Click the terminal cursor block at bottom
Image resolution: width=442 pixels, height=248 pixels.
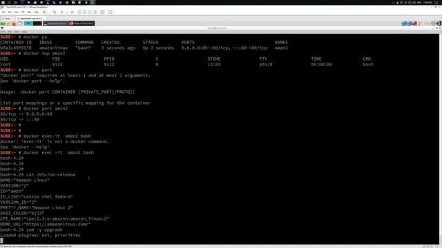[1, 240]
